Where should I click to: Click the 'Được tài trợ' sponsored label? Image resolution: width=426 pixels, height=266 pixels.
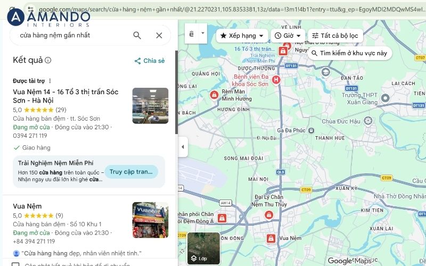coord(29,81)
